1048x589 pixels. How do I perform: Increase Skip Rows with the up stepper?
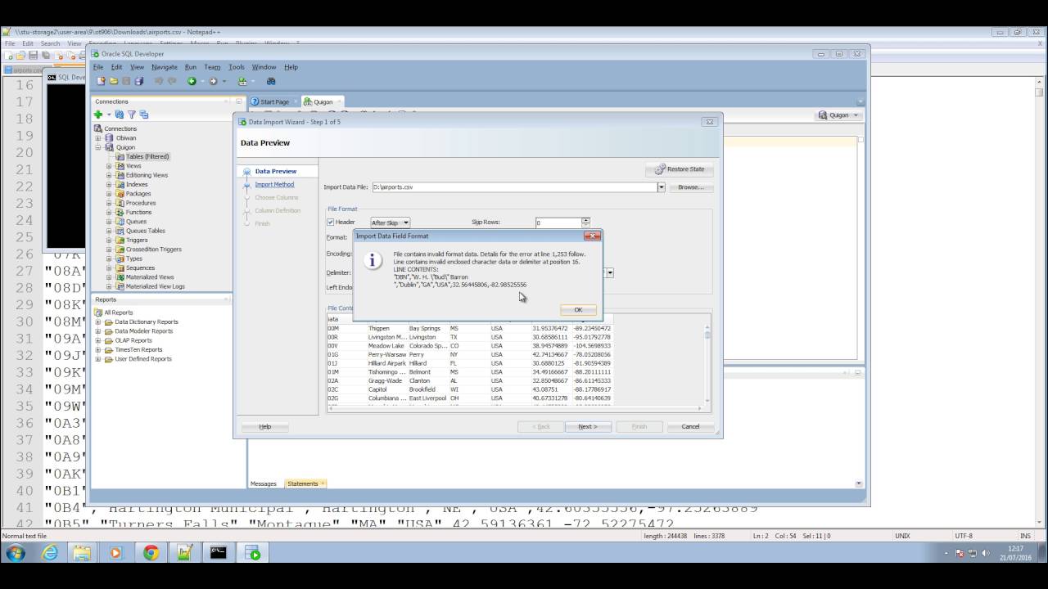coord(585,220)
